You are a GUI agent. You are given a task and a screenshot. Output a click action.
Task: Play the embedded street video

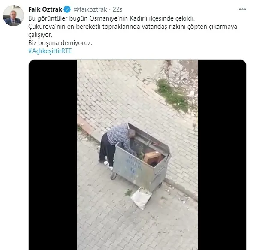point(138,155)
